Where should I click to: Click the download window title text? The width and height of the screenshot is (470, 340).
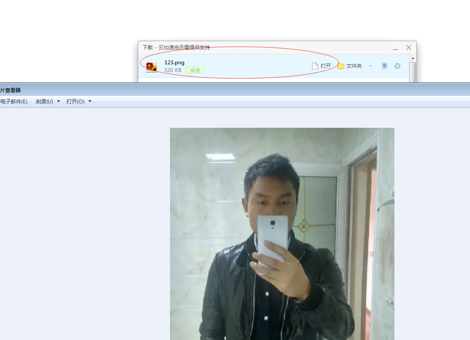tap(176, 48)
